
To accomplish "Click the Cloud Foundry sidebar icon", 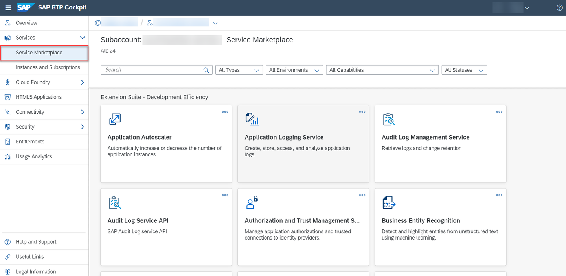I will pyautogui.click(x=7, y=82).
